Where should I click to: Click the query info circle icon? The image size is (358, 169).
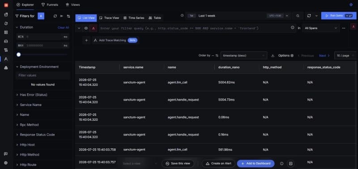[293, 28]
